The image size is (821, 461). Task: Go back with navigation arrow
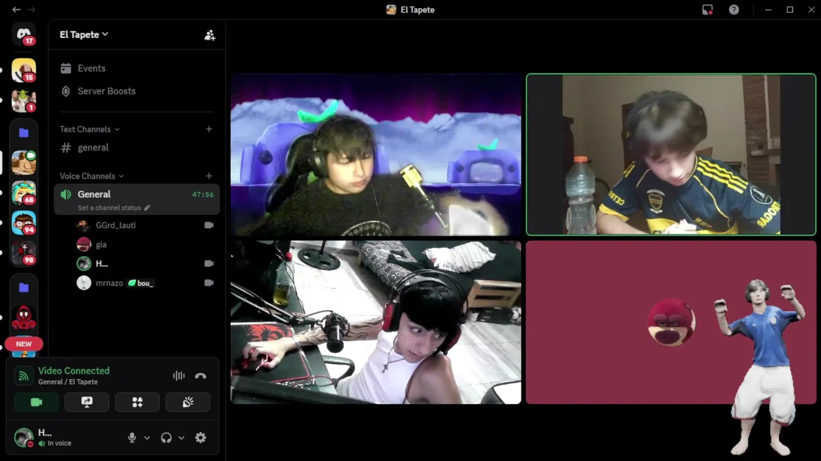click(16, 10)
